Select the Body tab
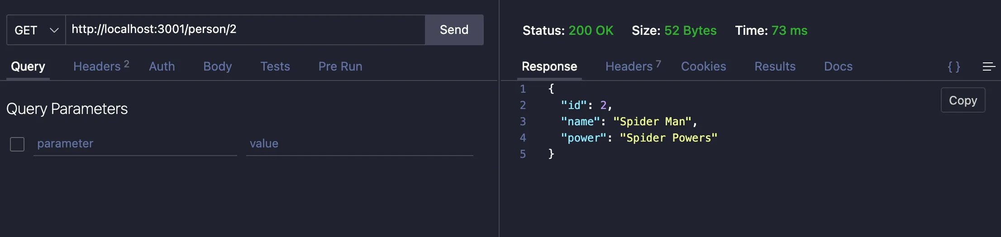The height and width of the screenshot is (237, 1001). tap(217, 66)
